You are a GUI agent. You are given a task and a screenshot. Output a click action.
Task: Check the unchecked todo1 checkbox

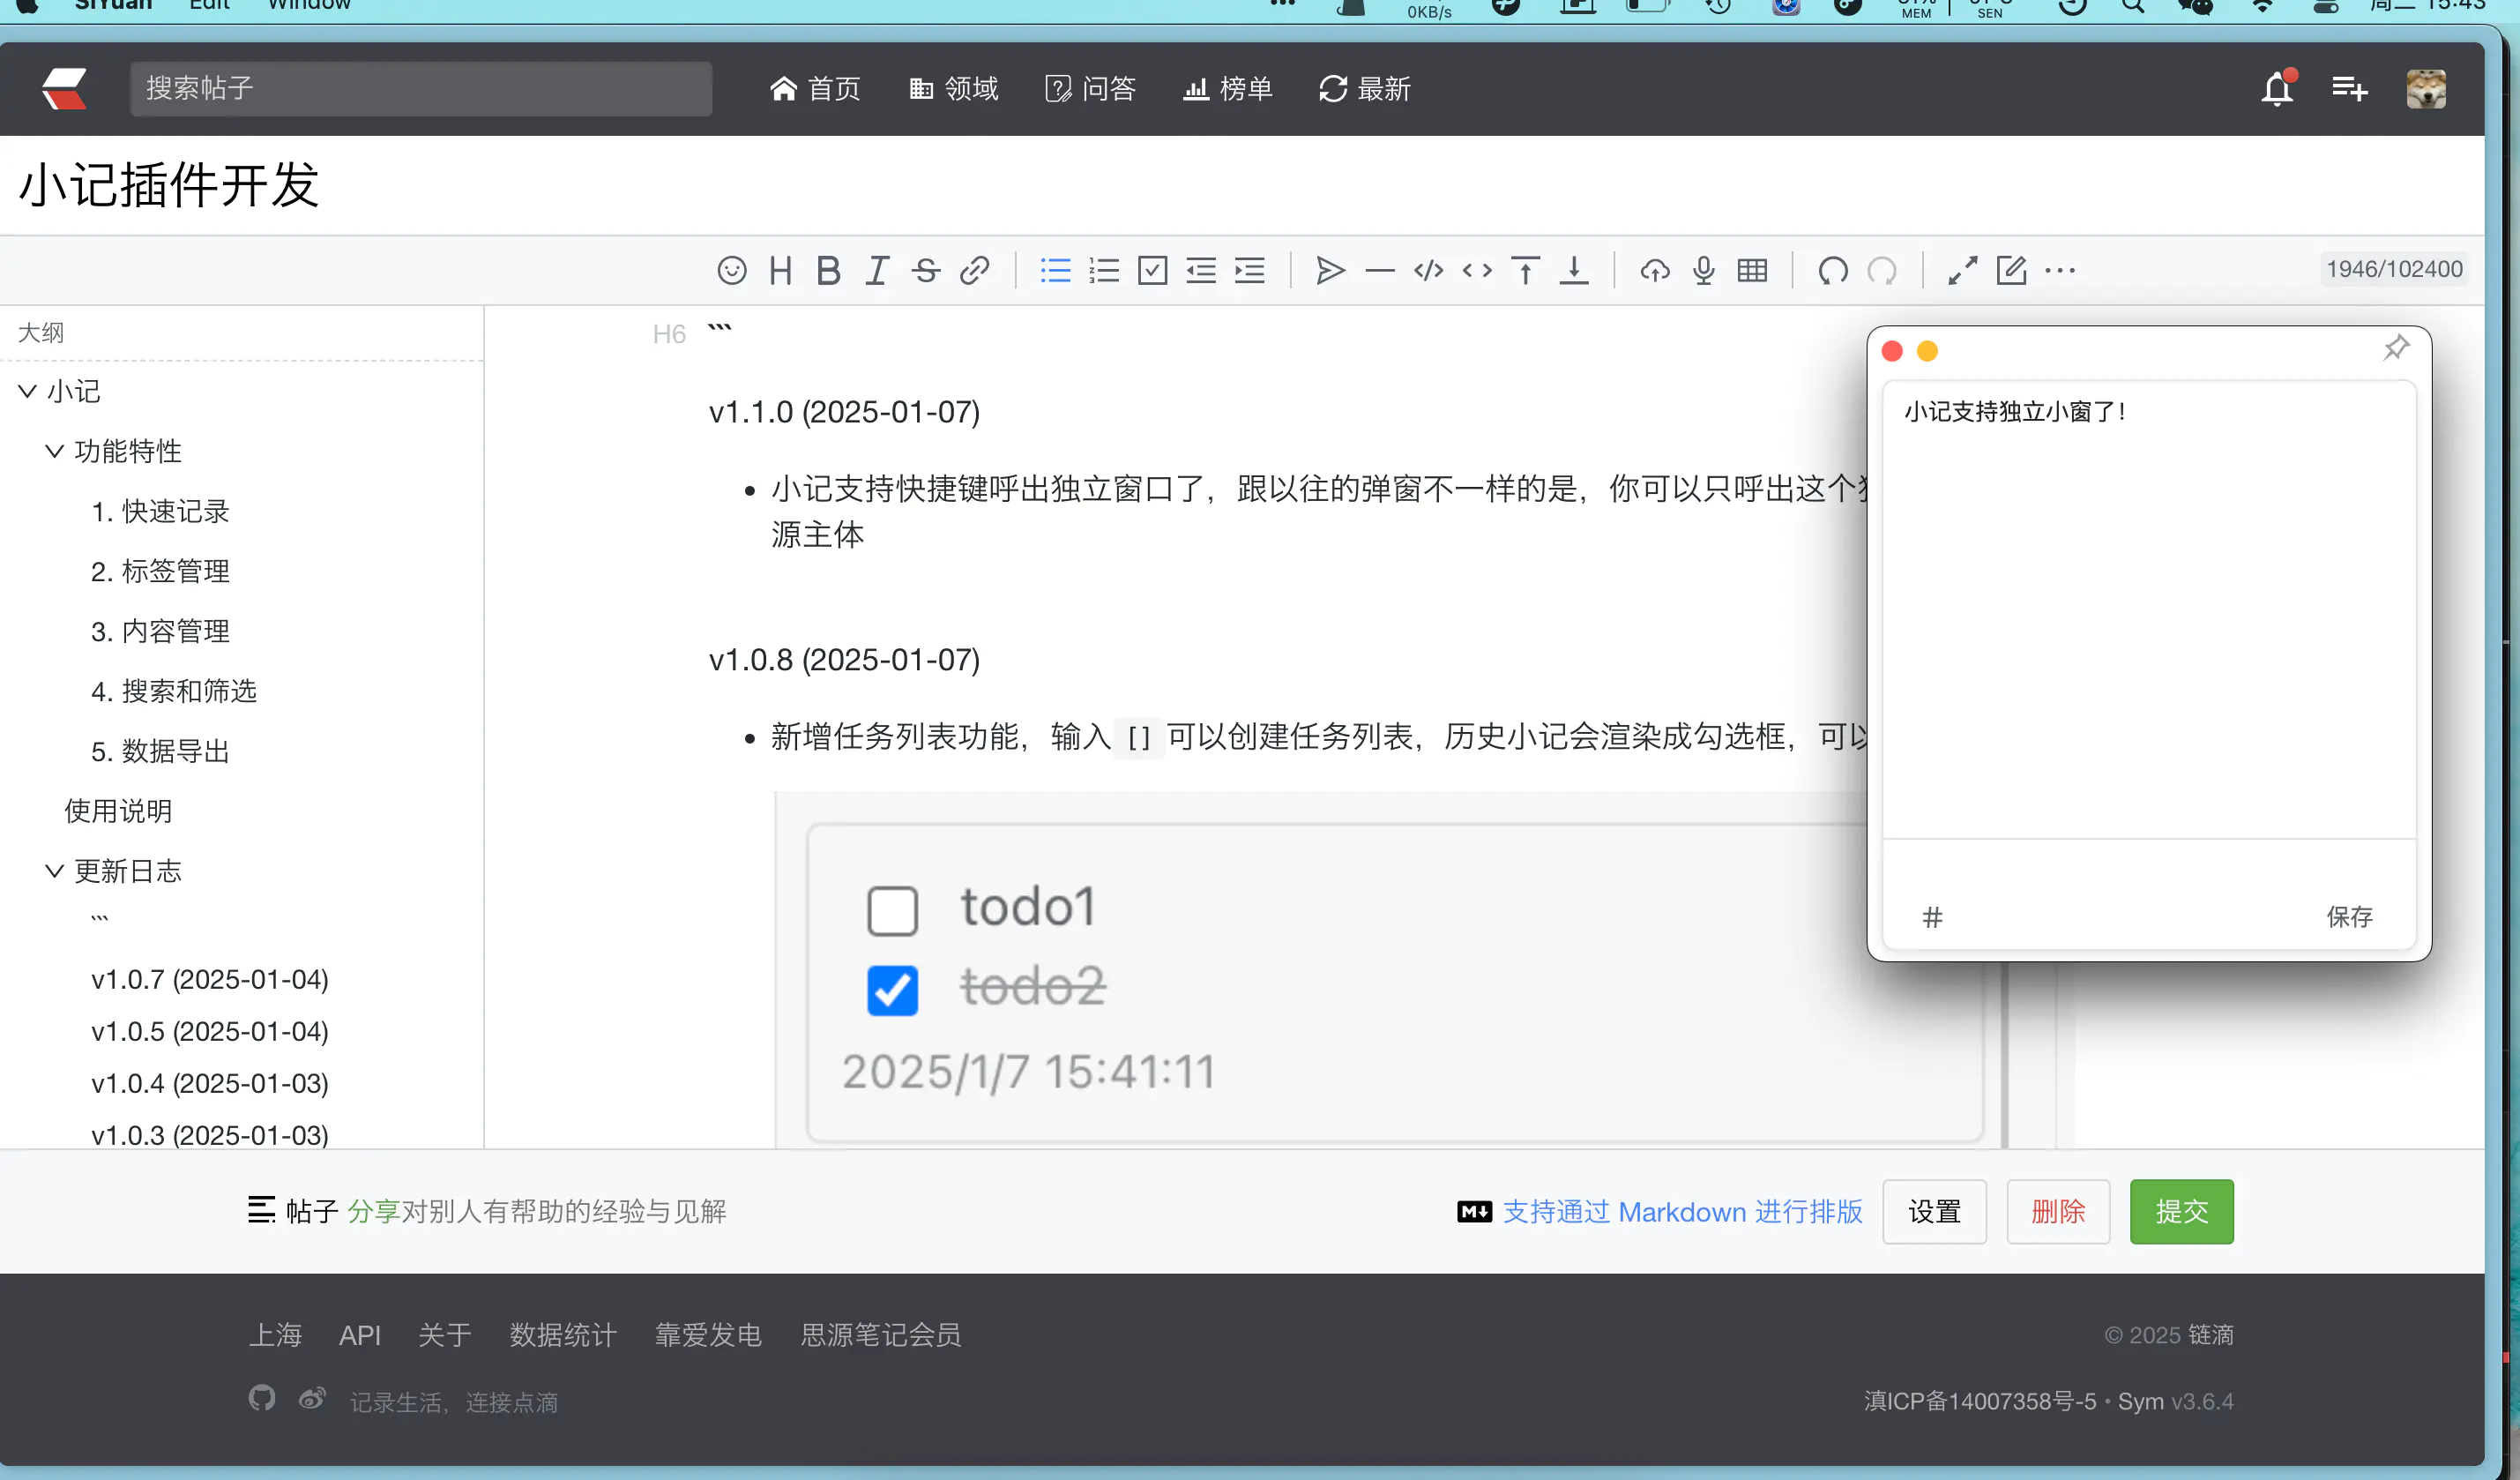pyautogui.click(x=892, y=910)
